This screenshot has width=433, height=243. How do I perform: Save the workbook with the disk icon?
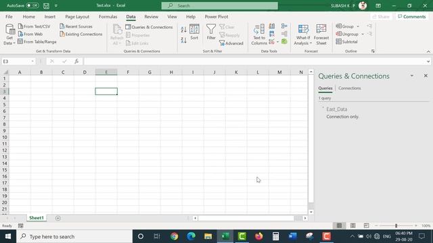(46, 5)
